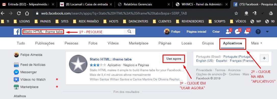Open the SITES bookmarks folder
This screenshot has height=99, width=277.
62,21
